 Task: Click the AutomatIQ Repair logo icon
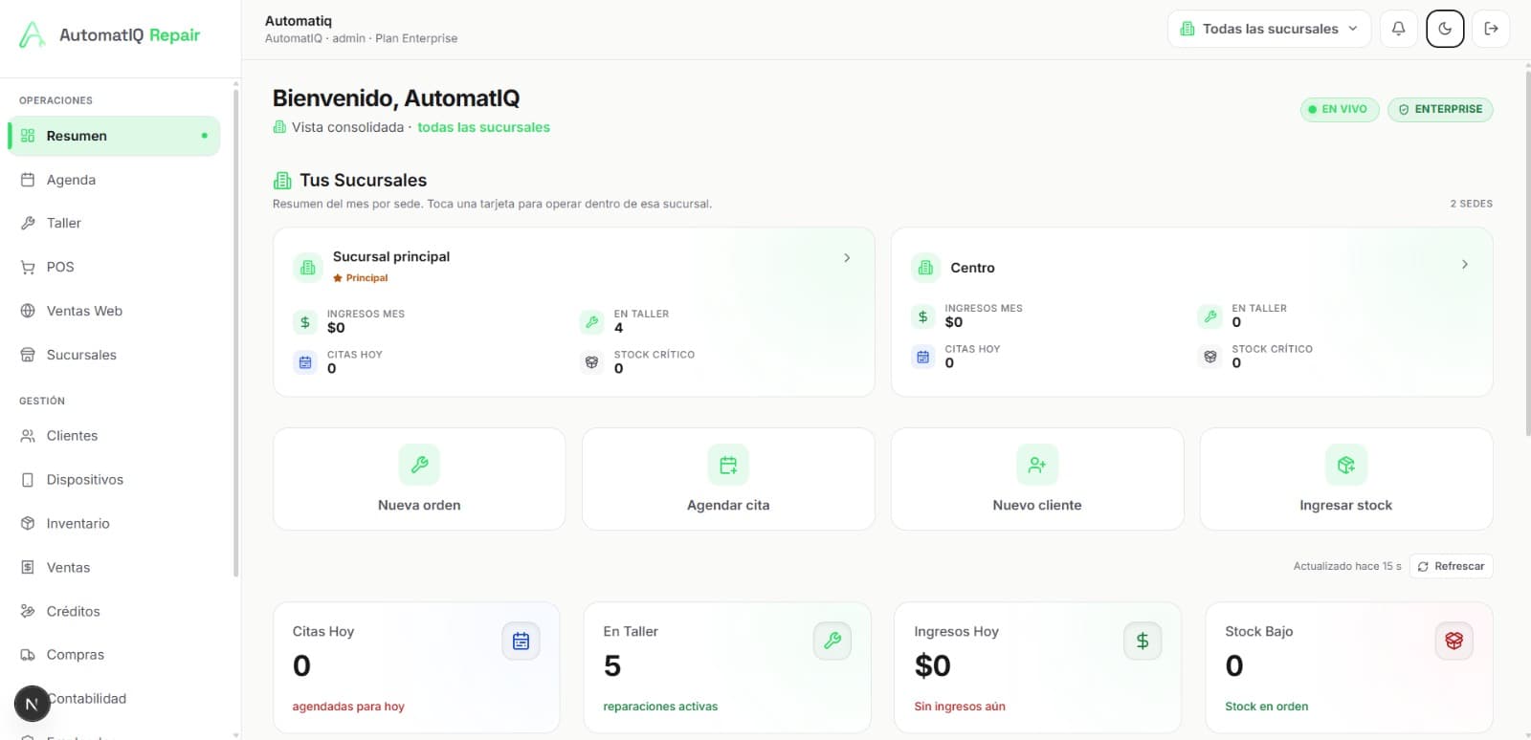33,35
